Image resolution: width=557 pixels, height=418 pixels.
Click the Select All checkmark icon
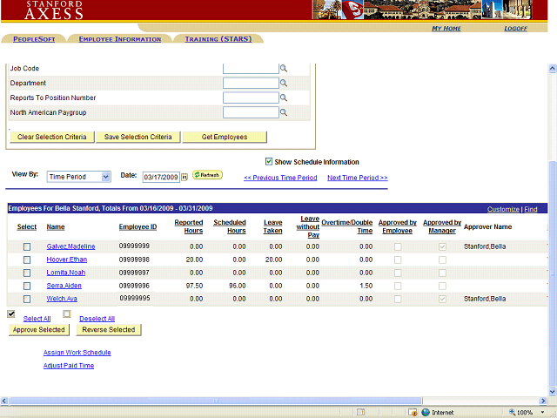pyautogui.click(x=11, y=314)
